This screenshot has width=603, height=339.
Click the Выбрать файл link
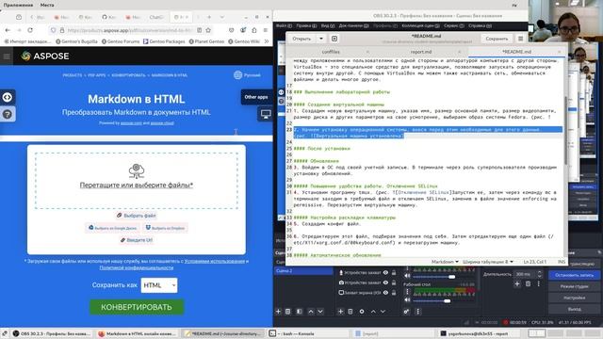pos(137,216)
